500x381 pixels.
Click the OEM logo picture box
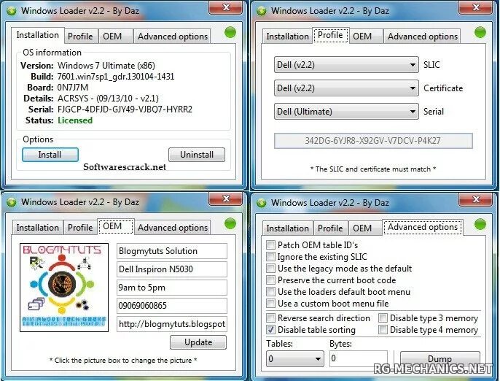[x=64, y=288]
